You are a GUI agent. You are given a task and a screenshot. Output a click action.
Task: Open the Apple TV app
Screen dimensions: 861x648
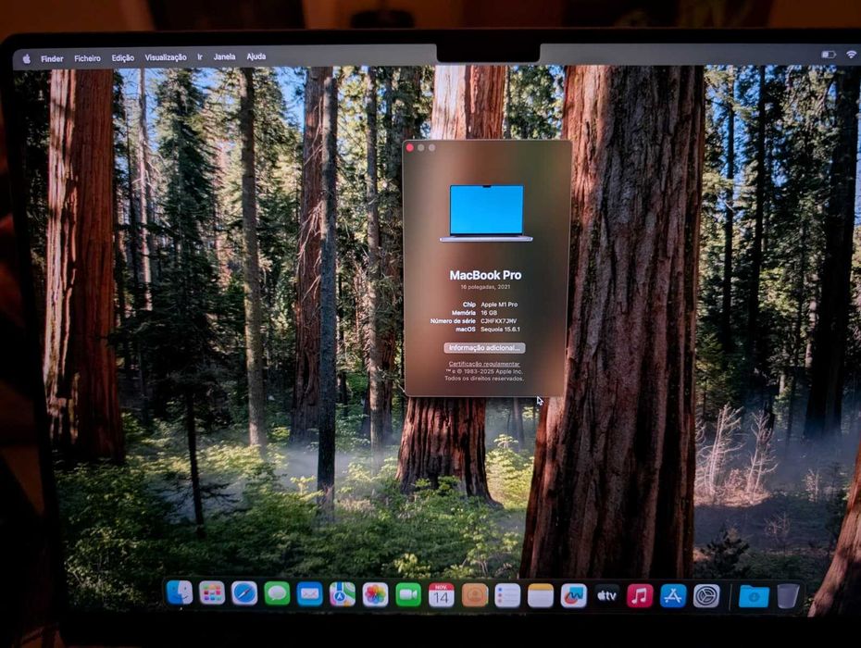click(606, 596)
